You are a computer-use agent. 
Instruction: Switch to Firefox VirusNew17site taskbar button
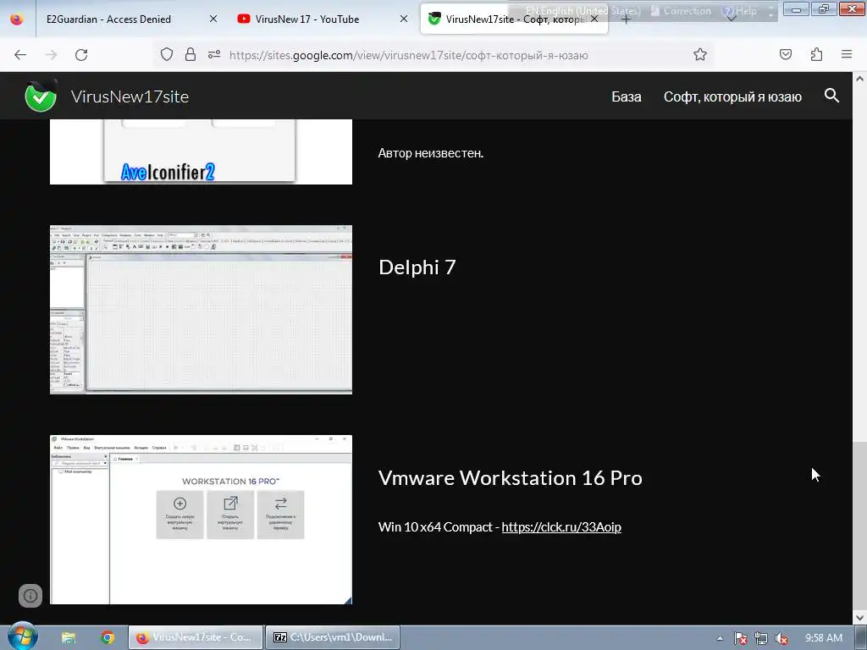pyautogui.click(x=196, y=637)
